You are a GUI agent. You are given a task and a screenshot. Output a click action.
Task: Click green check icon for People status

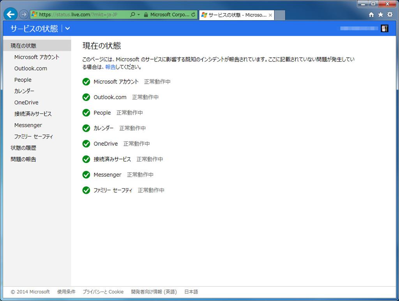point(86,113)
